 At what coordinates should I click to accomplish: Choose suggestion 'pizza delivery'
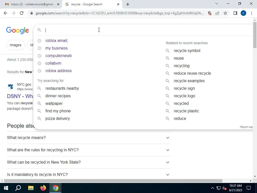click(57, 119)
